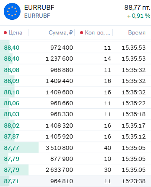The height and width of the screenshot is (187, 151).
Task: Select price 88,08 row
Action: [75, 70]
